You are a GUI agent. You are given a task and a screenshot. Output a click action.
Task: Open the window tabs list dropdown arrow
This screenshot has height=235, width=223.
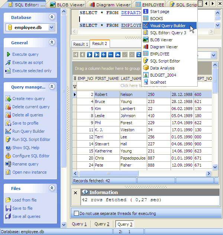coord(200,3)
